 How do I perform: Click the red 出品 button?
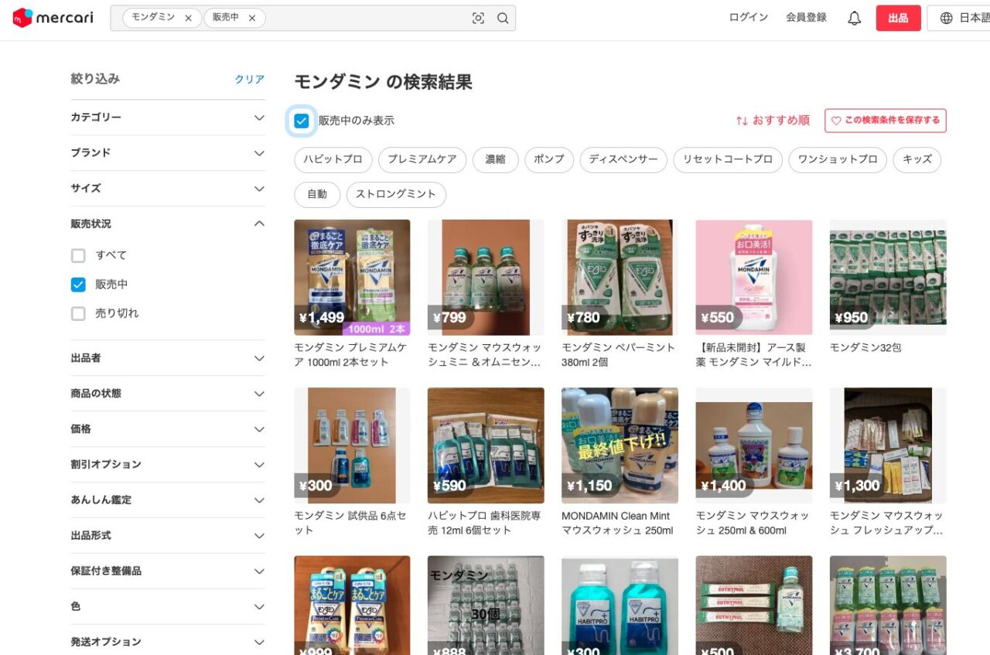tap(898, 19)
